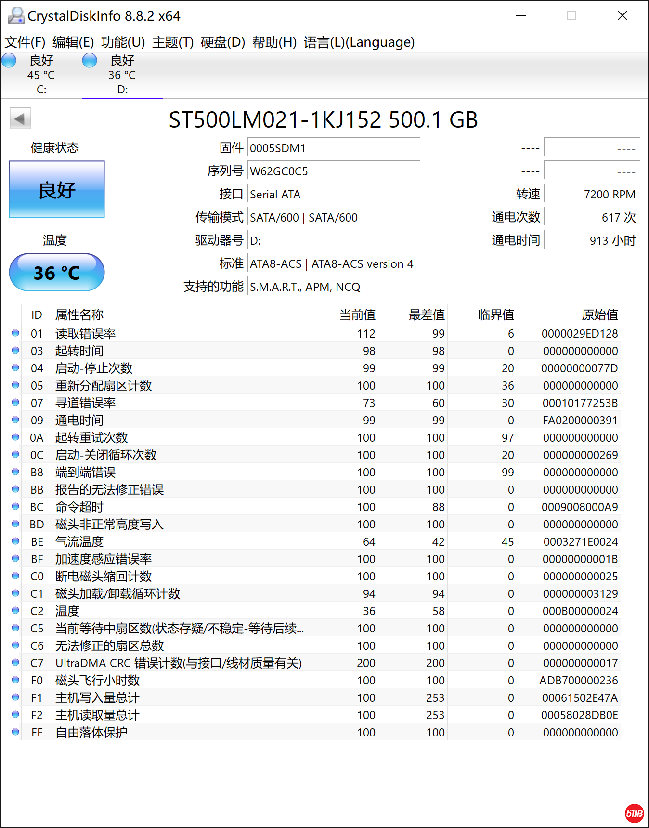Select the 主机写入量总计 attribute name
Screen dimensions: 649x828
pos(97,698)
